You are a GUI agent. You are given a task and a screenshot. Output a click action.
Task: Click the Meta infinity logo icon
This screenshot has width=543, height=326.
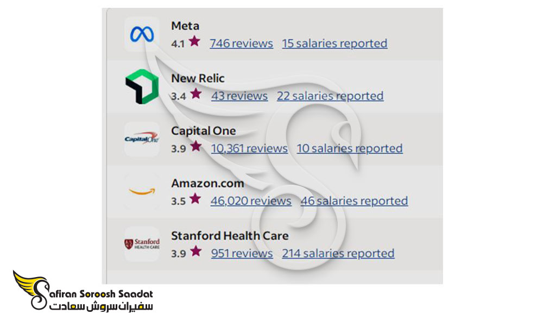coord(142,35)
